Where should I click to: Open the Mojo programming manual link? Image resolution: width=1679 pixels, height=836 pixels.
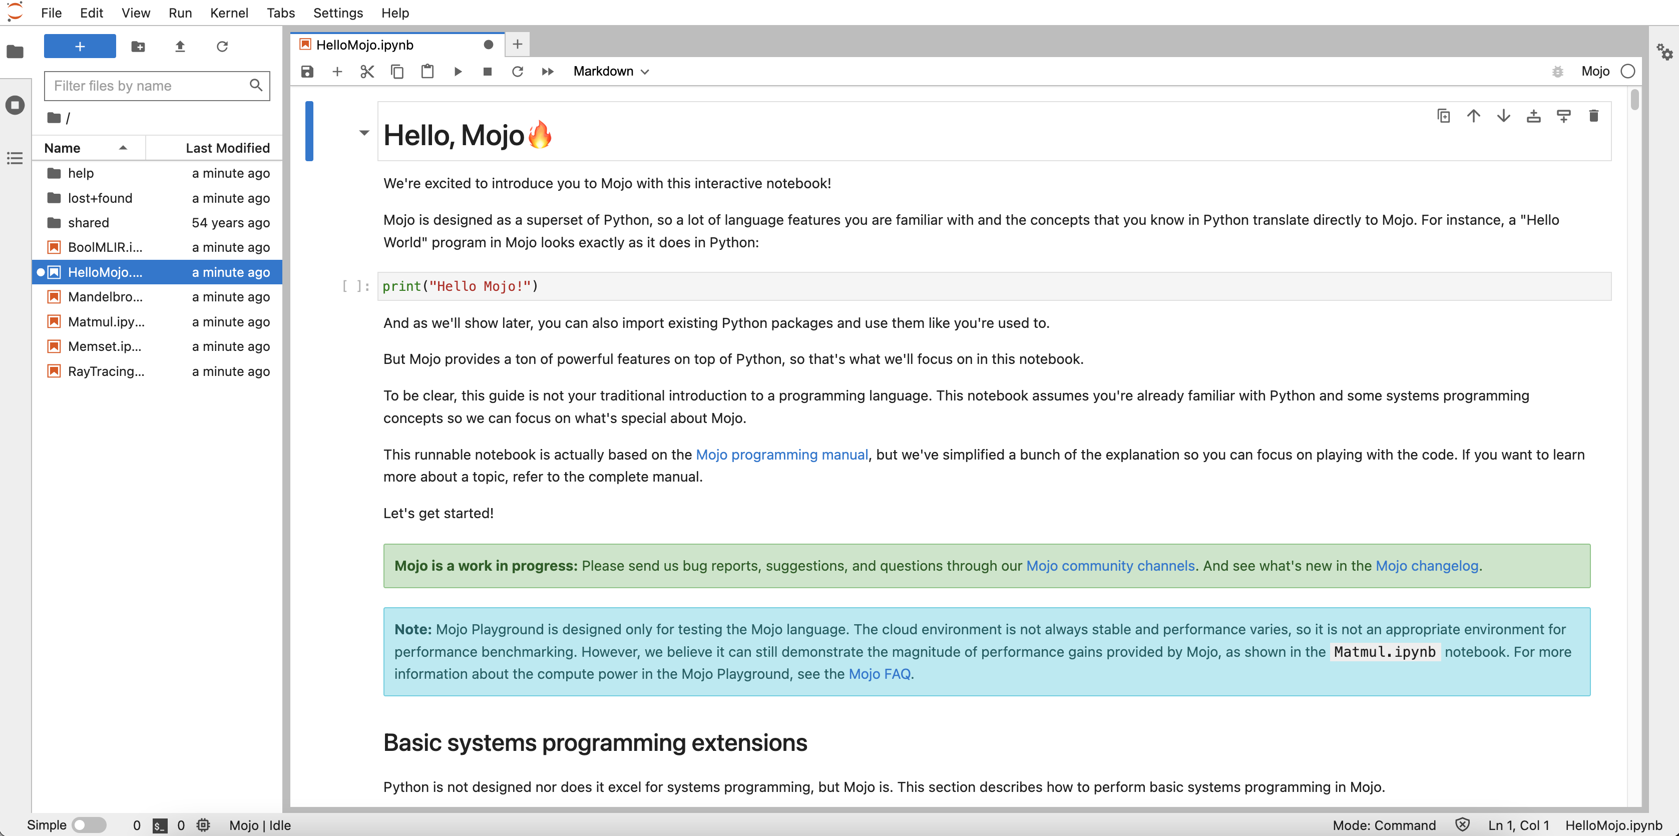[781, 454]
